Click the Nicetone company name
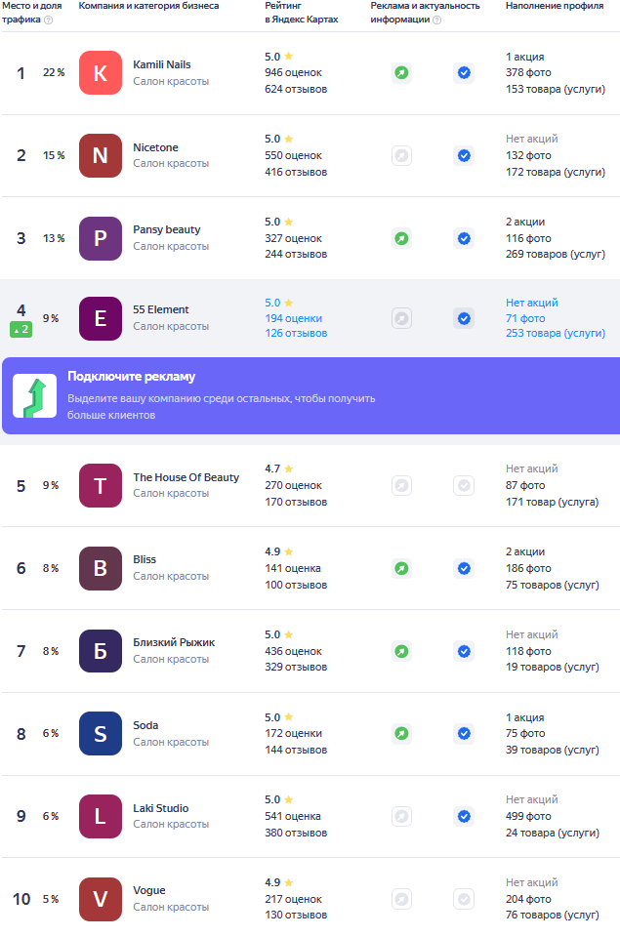Viewport: 620px width, 937px height. 155,147
